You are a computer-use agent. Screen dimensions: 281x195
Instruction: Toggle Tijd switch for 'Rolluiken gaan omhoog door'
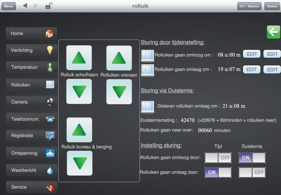click(218, 158)
